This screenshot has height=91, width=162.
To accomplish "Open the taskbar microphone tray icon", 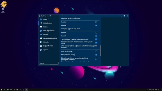I will click(149, 90).
